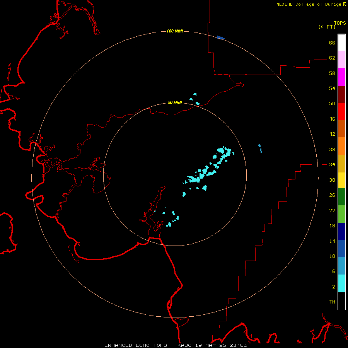Click the 58 legend value
This screenshot has height=348, width=348.
tap(332, 73)
